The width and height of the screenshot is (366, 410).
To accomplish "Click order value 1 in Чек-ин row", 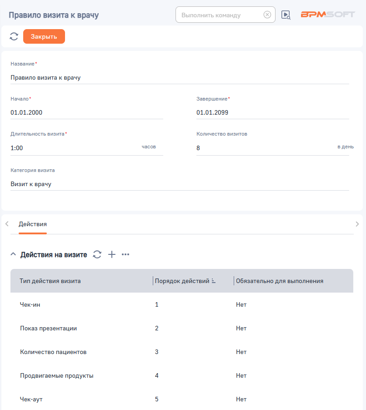I will (x=156, y=304).
